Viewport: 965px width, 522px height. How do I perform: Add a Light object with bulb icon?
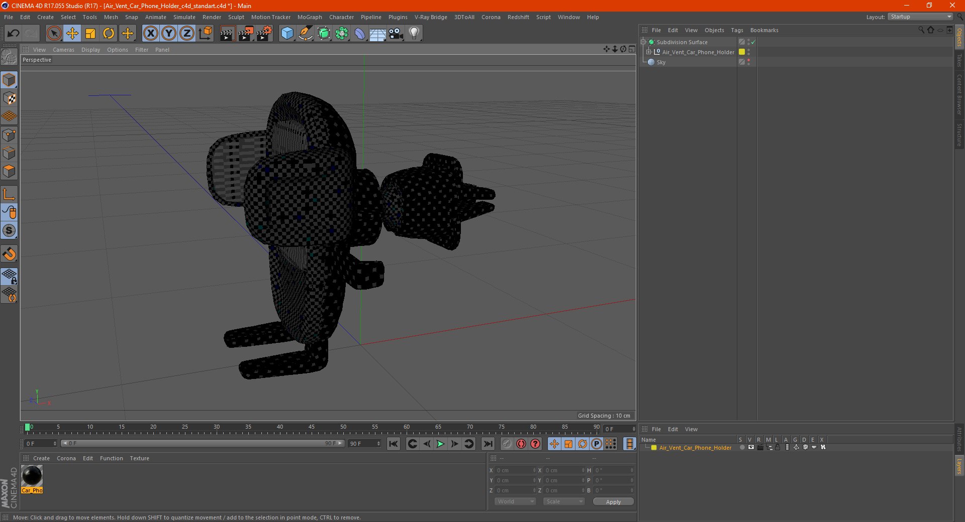click(x=414, y=34)
